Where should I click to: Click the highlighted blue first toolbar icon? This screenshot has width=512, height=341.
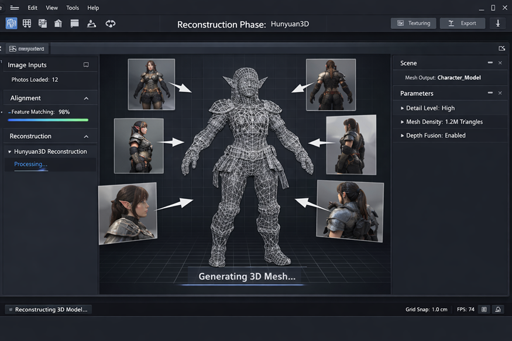(x=11, y=23)
